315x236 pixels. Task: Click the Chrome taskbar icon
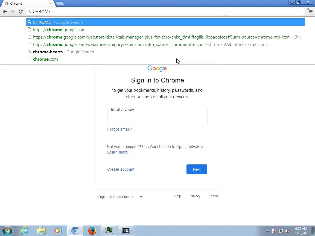[75, 231]
